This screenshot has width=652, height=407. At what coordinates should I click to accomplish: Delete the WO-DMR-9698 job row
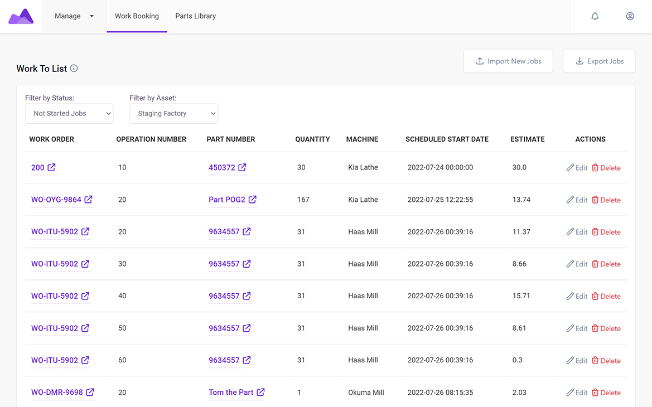[606, 393]
